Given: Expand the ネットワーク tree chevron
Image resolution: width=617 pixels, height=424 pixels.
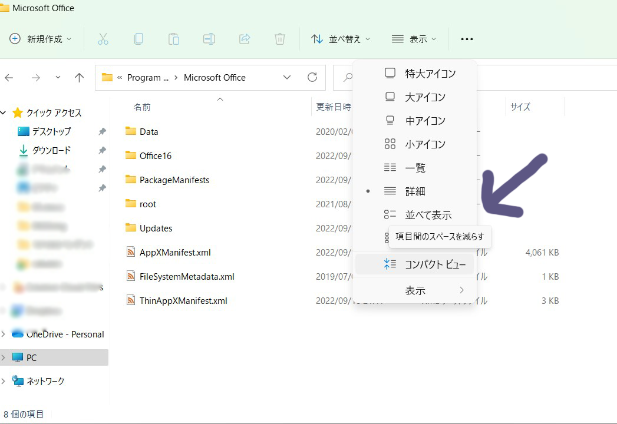Looking at the screenshot, I should coord(3,381).
